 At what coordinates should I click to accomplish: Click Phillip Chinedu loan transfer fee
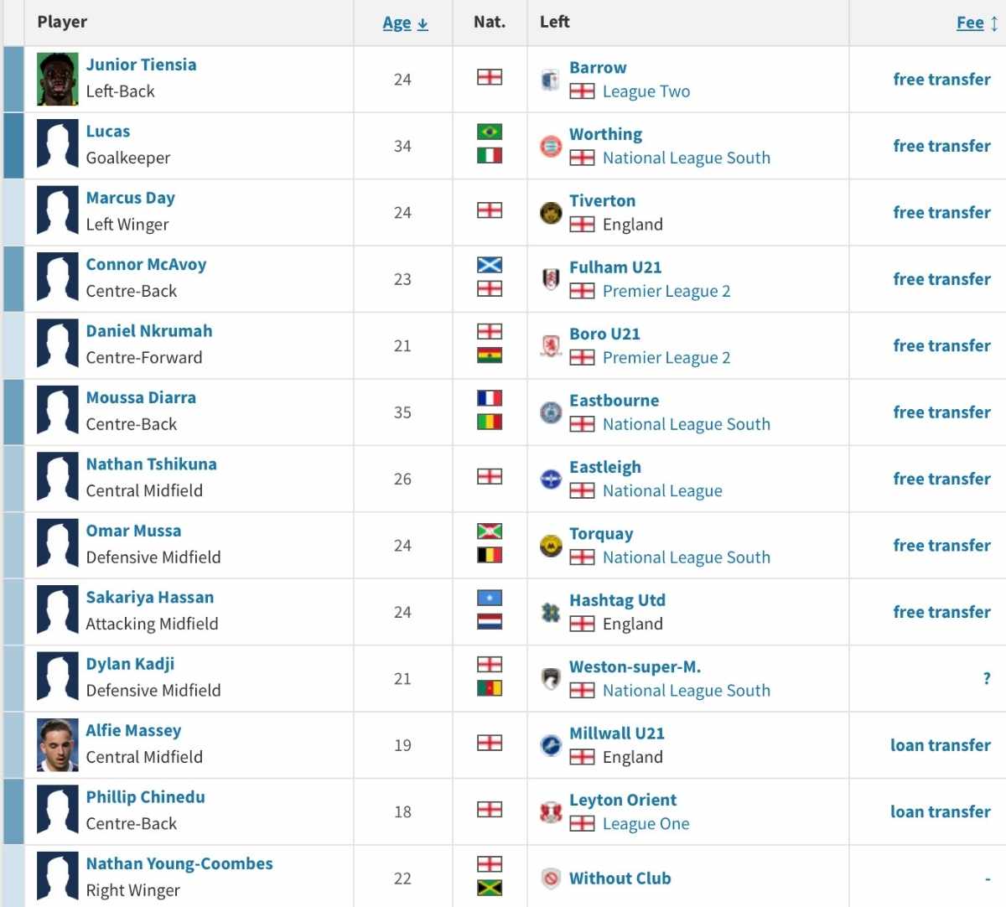tap(941, 811)
